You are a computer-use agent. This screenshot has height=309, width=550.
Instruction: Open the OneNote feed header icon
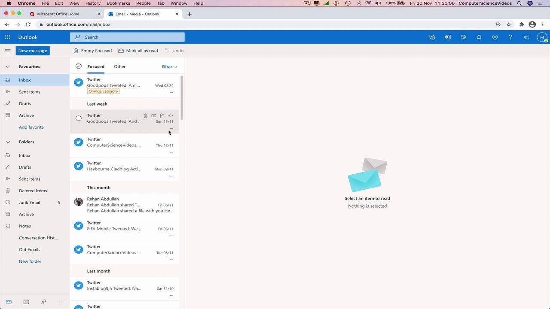point(448,37)
